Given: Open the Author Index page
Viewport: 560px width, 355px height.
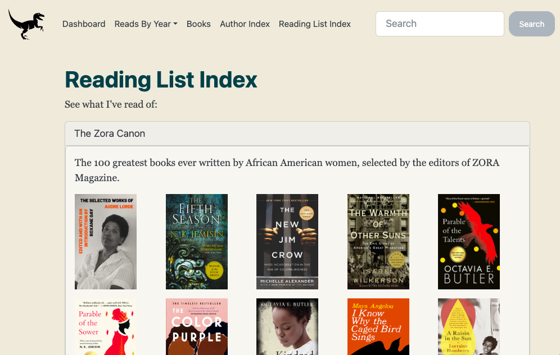Looking at the screenshot, I should [x=245, y=24].
